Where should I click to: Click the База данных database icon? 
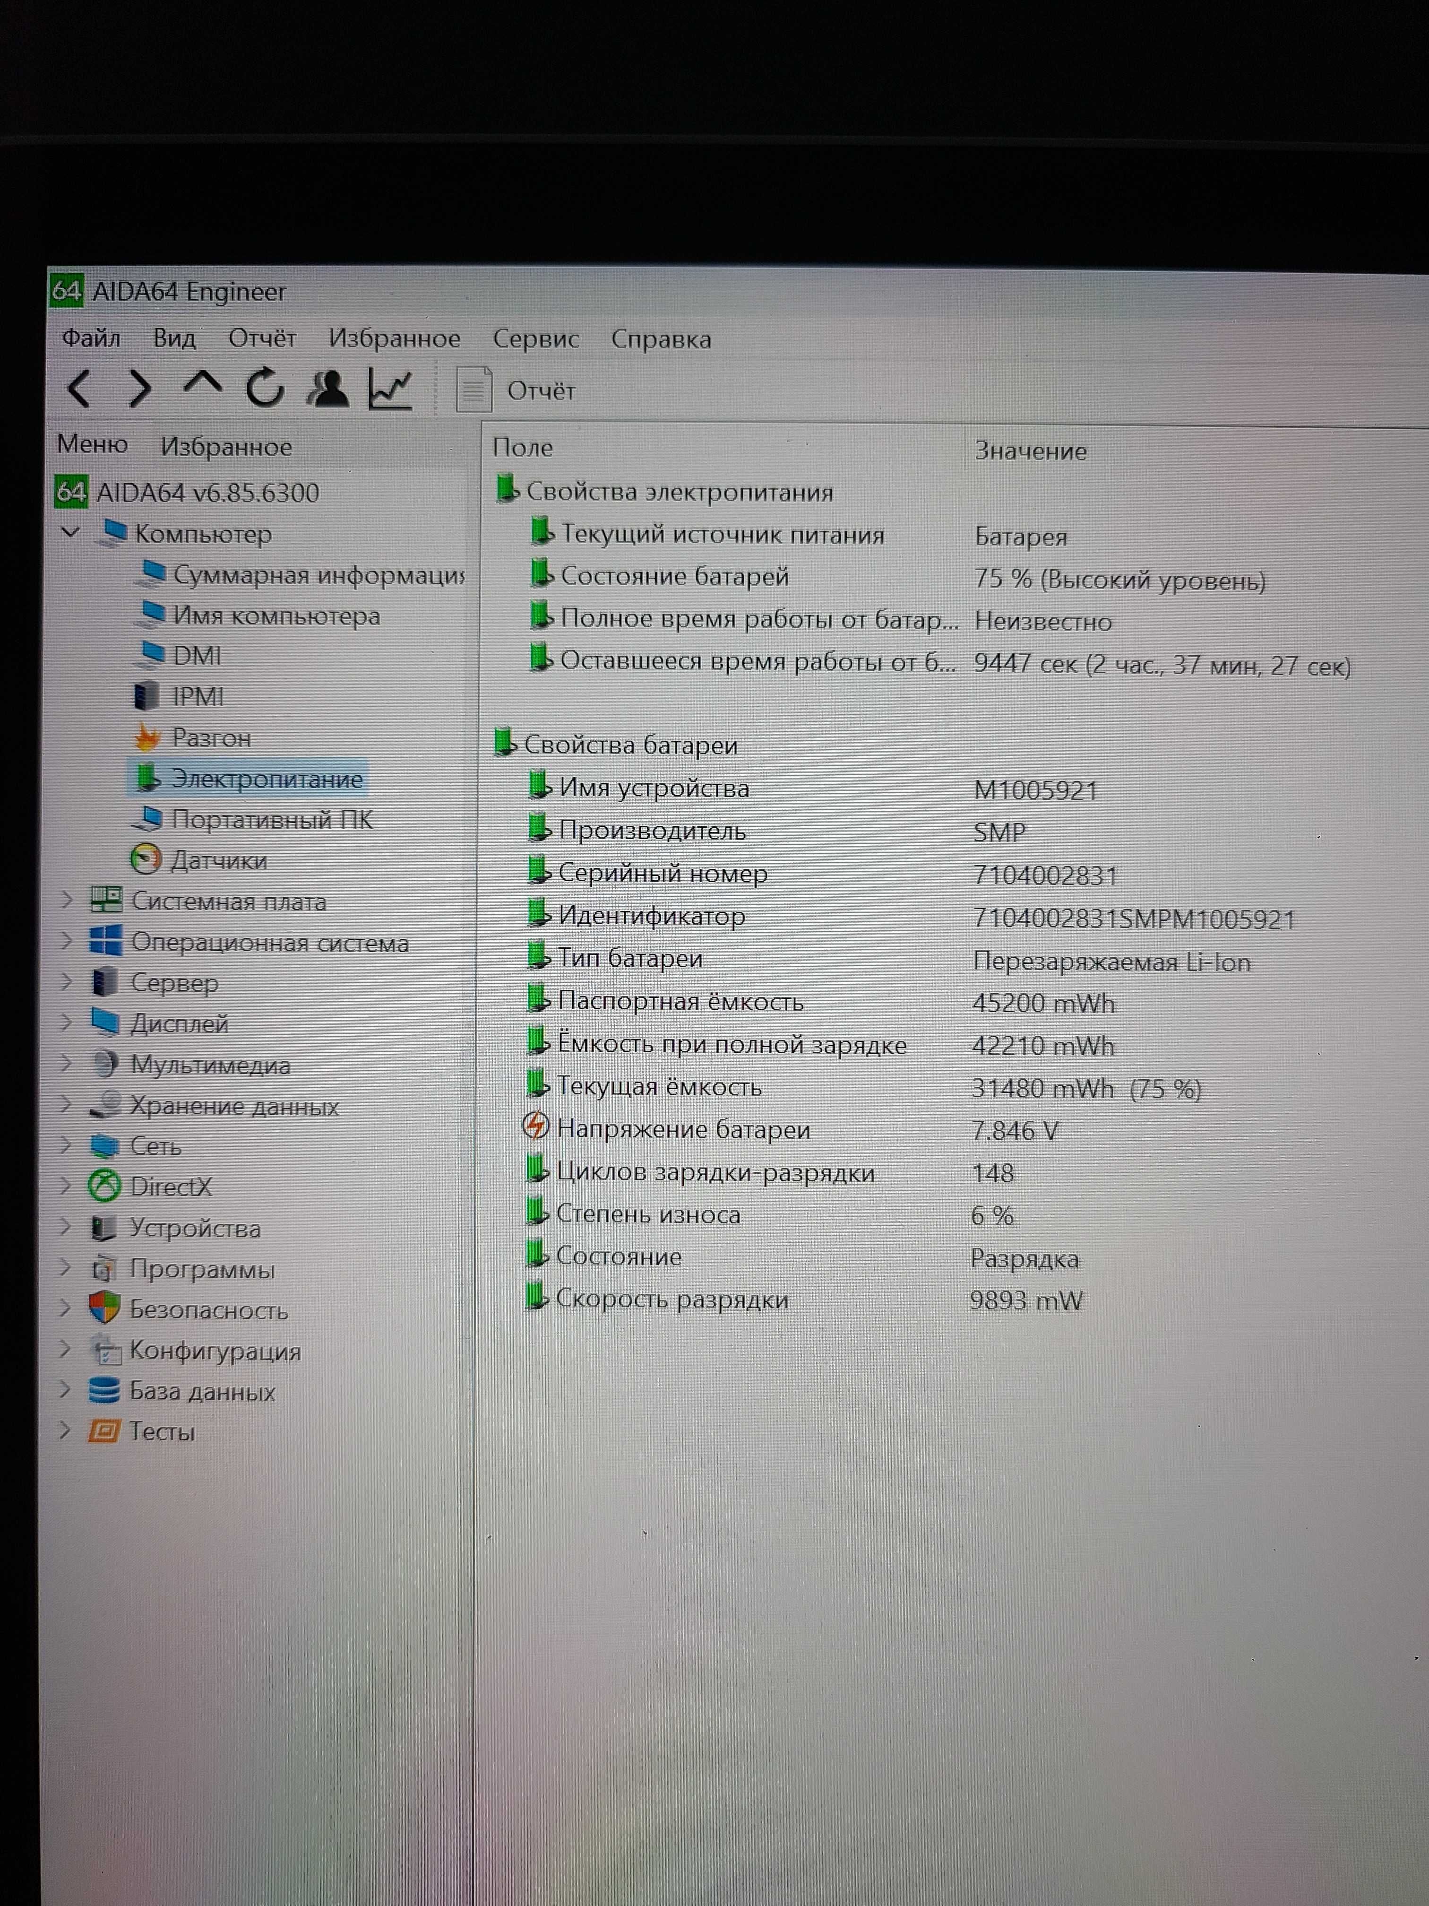pyautogui.click(x=104, y=1391)
